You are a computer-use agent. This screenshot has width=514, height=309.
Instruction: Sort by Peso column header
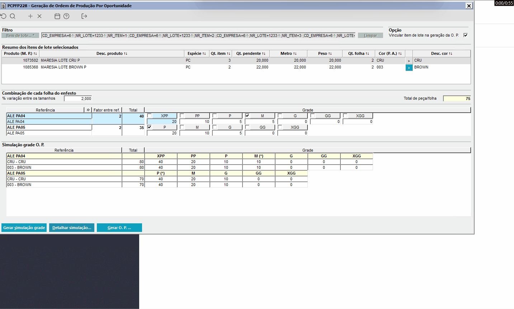(325, 53)
